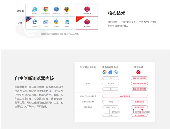Click the 国密通讯协议 pill

coord(139,107)
